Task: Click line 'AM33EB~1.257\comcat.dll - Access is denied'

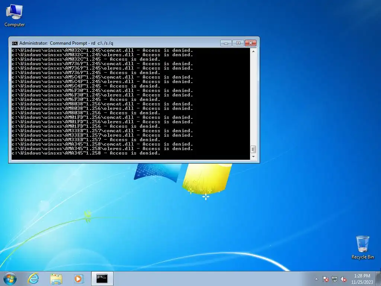Action: click(x=102, y=131)
